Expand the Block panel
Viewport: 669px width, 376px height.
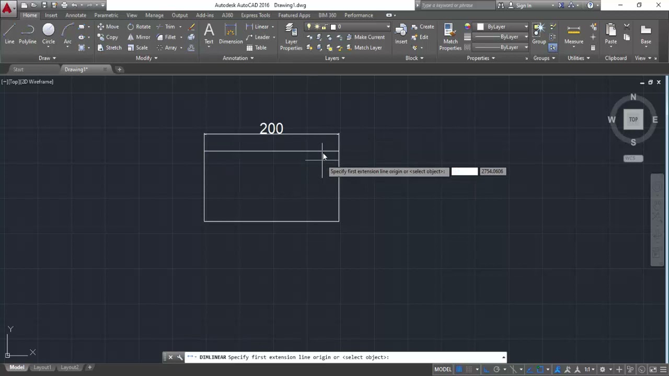(x=414, y=58)
